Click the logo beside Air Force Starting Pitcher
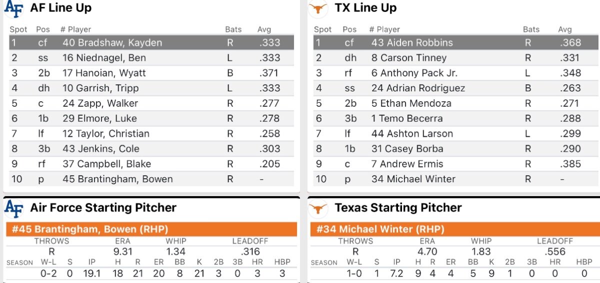The image size is (600, 283). click(x=14, y=208)
